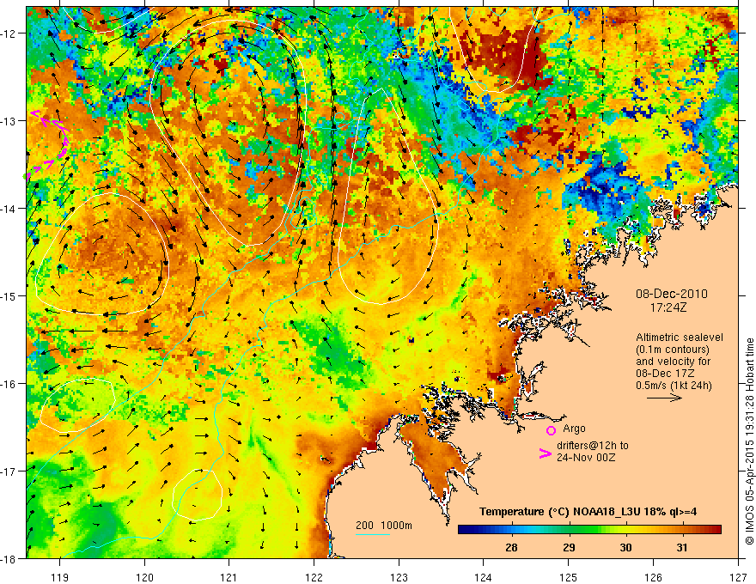Click latitude axis label -13
The height and width of the screenshot is (584, 756).
(9, 121)
